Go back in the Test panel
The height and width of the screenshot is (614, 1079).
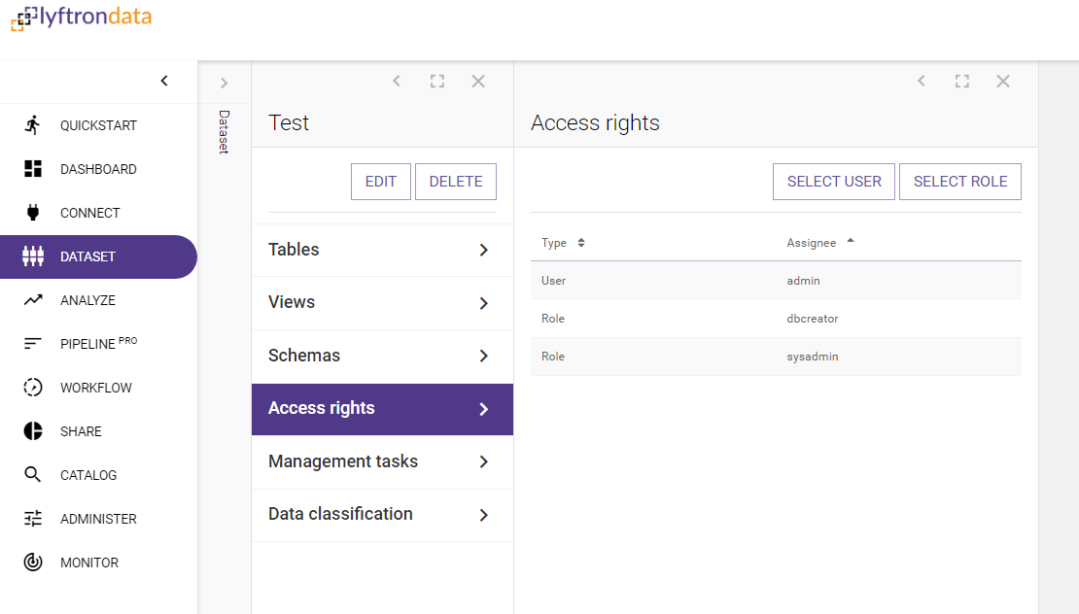pyautogui.click(x=397, y=82)
